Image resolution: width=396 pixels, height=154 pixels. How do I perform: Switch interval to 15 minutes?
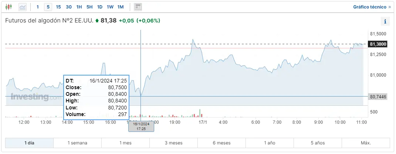[58, 7]
